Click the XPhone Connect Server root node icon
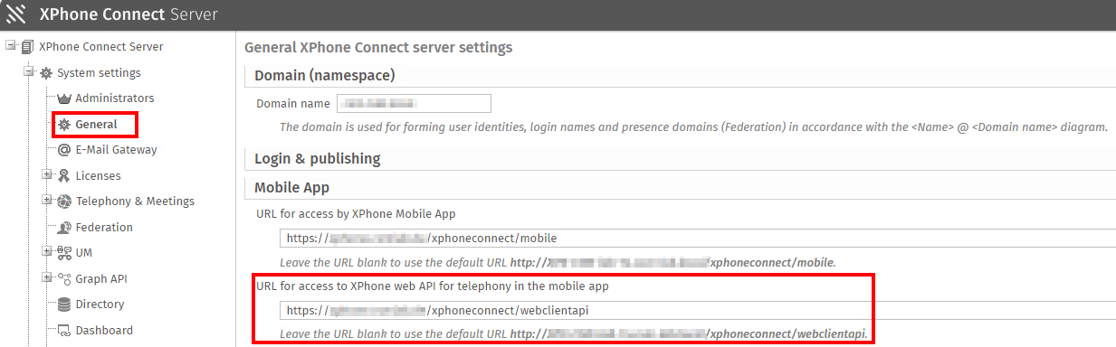This screenshot has height=347, width=1116. [27, 46]
